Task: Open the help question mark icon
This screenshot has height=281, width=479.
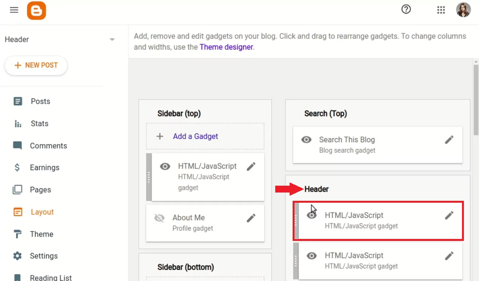Action: tap(406, 9)
